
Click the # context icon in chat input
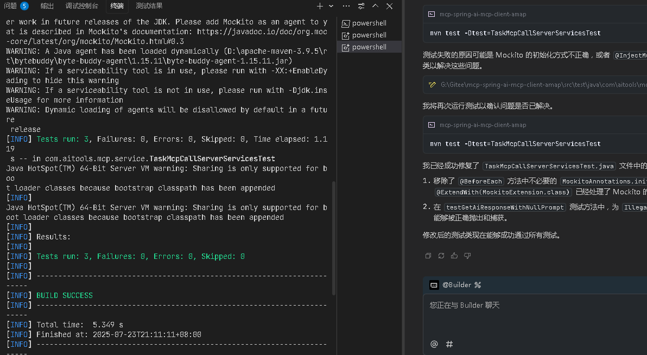pyautogui.click(x=449, y=344)
